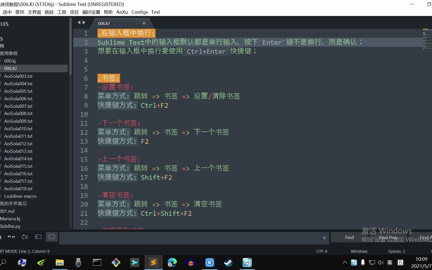Close the 006.KJ tab
Image resolution: width=432 pixels, height=270 pixels.
tap(144, 23)
